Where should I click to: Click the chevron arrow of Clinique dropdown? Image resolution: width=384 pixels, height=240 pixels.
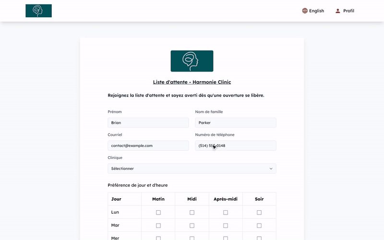(x=271, y=169)
